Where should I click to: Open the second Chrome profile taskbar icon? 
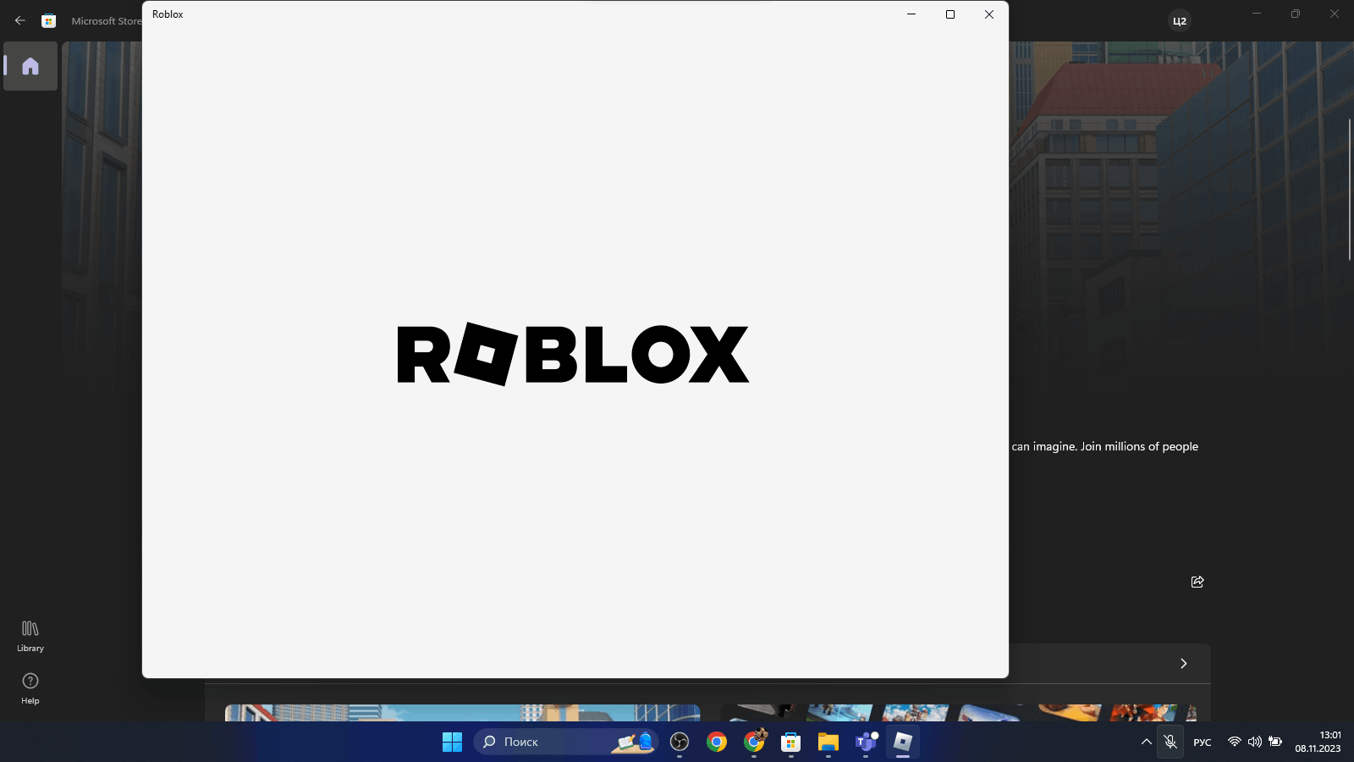pyautogui.click(x=754, y=743)
